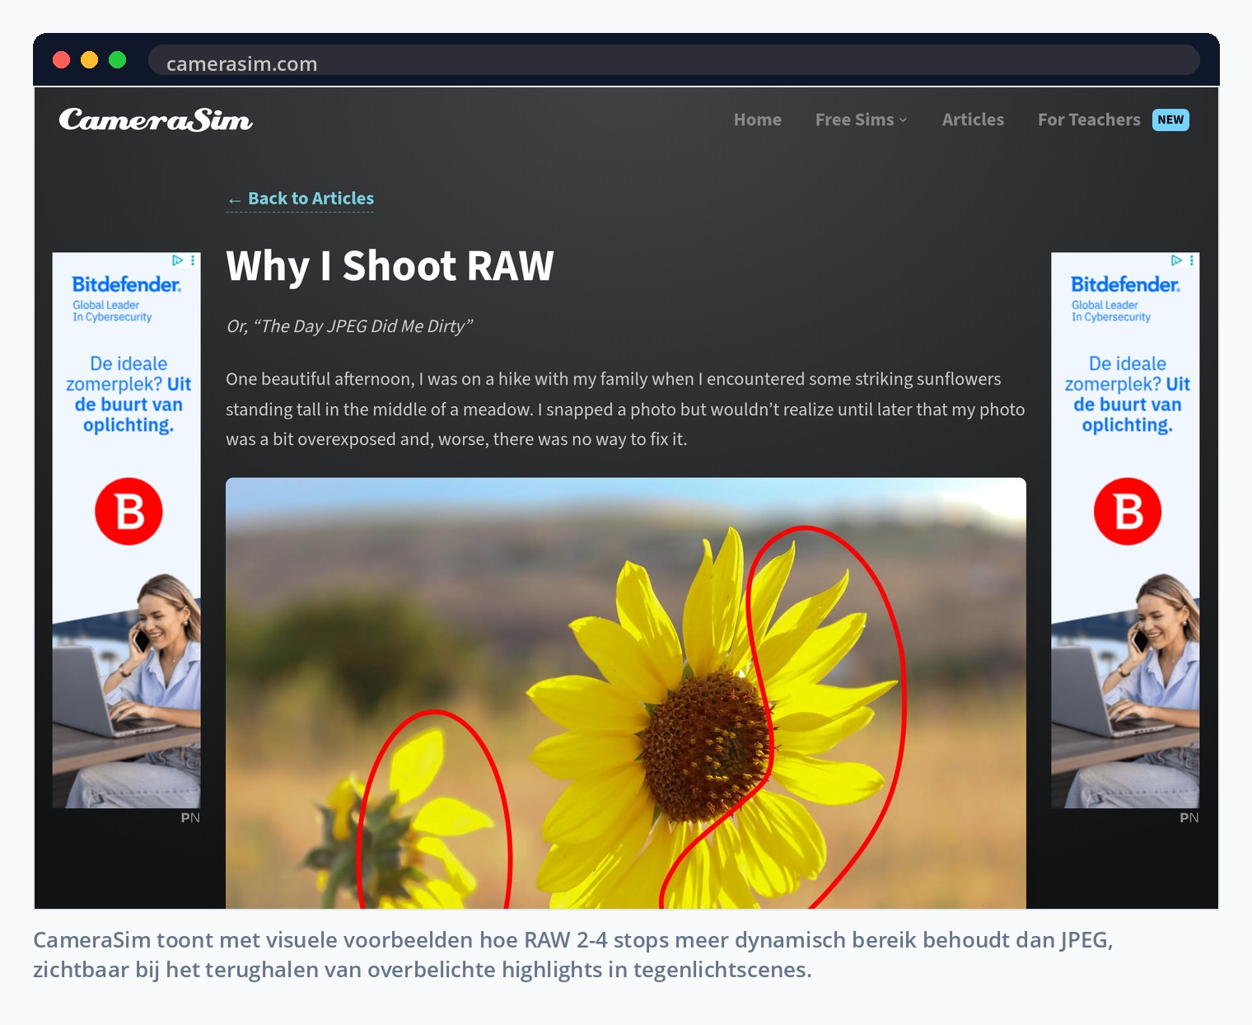This screenshot has height=1025, width=1252.
Task: Click the paragraph starting 'One beautiful afternoon'
Action: 625,410
